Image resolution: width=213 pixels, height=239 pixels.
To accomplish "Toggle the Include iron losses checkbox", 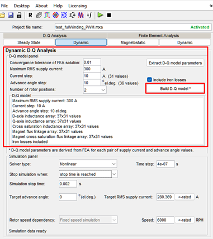I will 149,80.
